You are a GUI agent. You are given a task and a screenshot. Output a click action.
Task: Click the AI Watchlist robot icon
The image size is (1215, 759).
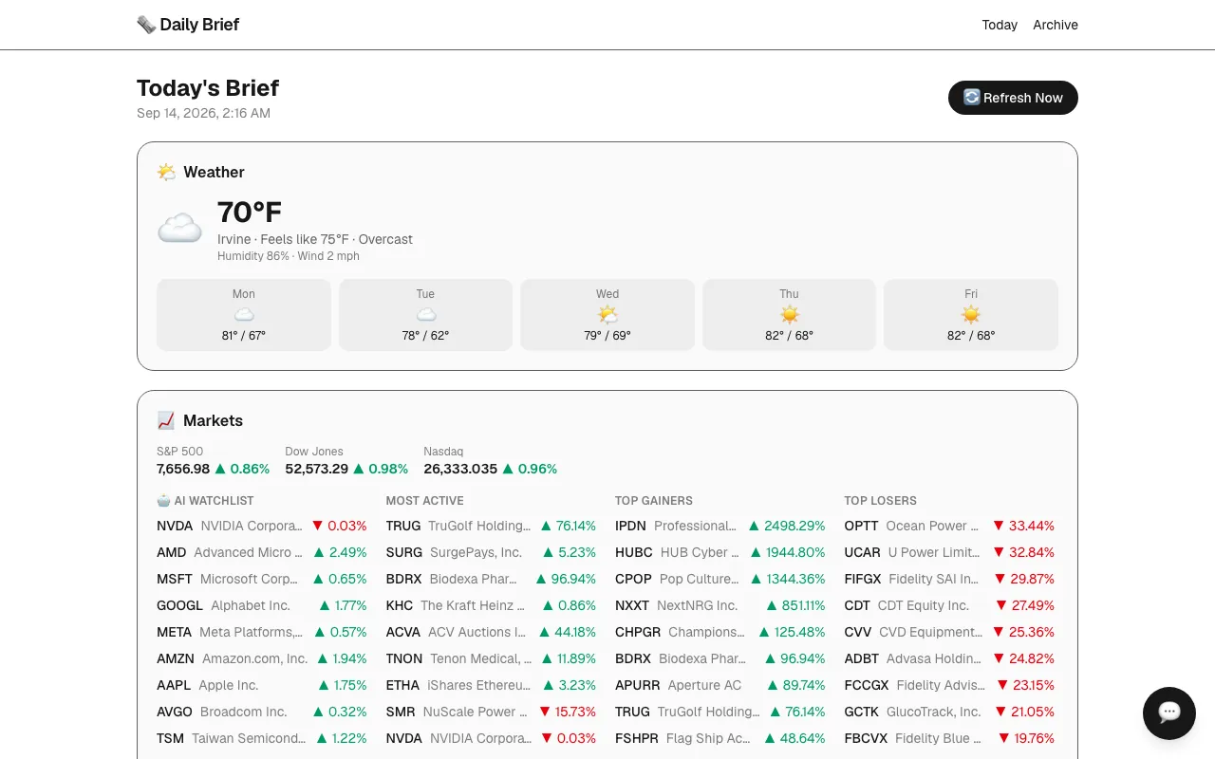tap(163, 500)
